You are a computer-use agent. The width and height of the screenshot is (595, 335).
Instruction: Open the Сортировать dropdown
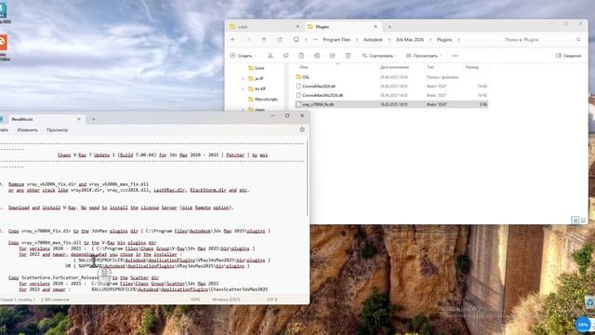(x=379, y=56)
